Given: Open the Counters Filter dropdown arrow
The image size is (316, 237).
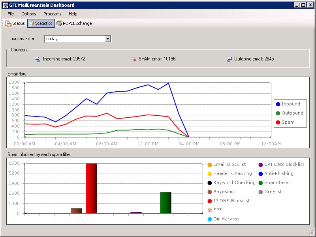Looking at the screenshot, I should point(108,39).
